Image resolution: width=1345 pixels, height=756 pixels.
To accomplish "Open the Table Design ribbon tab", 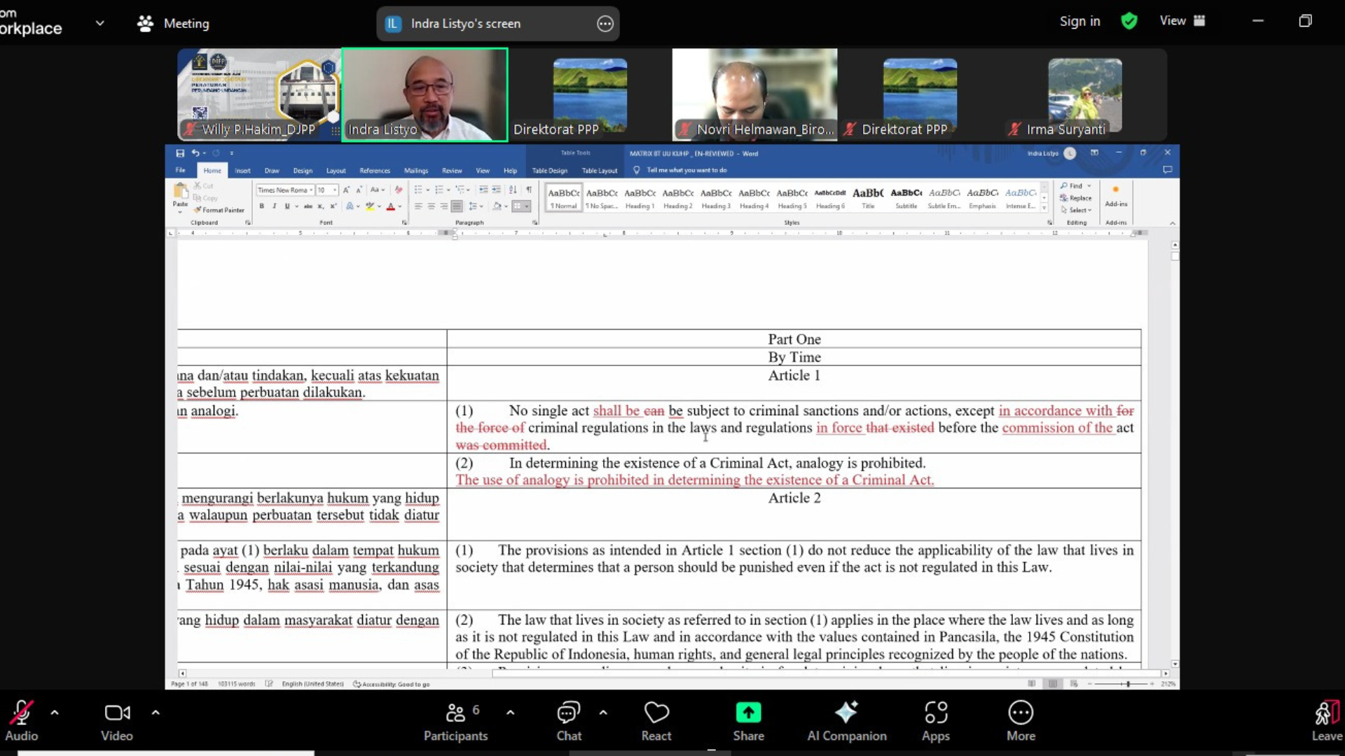I will pos(549,170).
